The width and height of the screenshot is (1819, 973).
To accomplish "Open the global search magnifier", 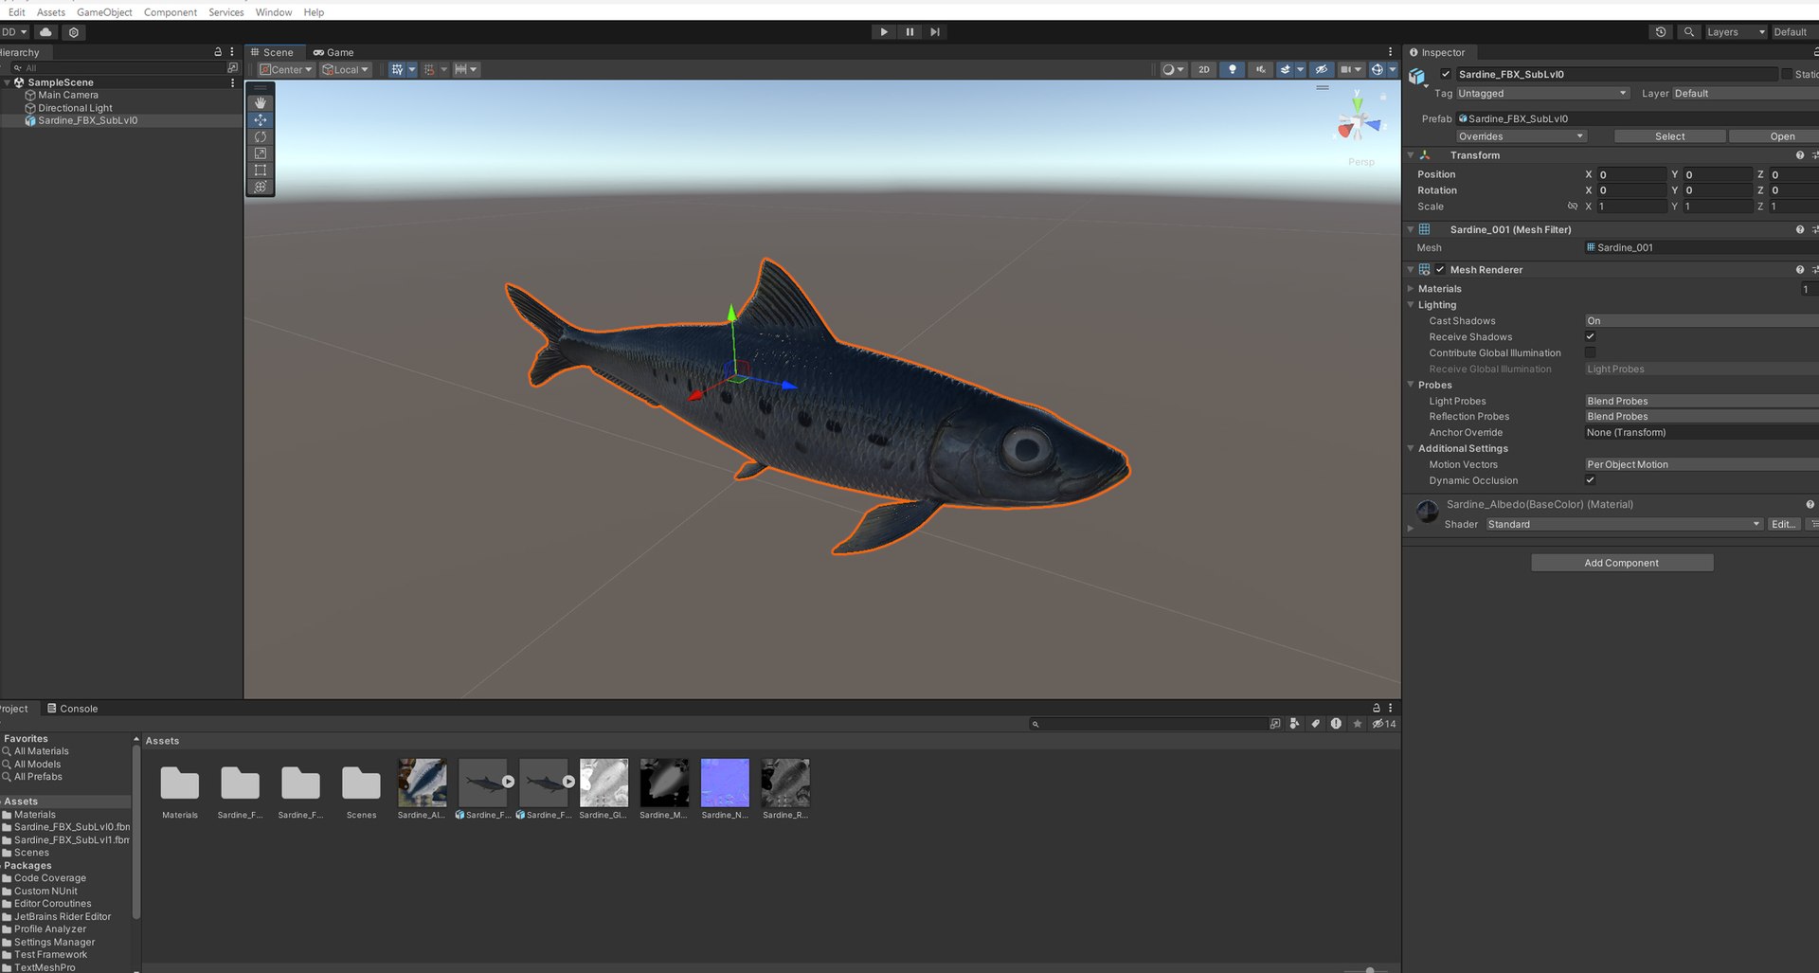I will (x=1688, y=32).
